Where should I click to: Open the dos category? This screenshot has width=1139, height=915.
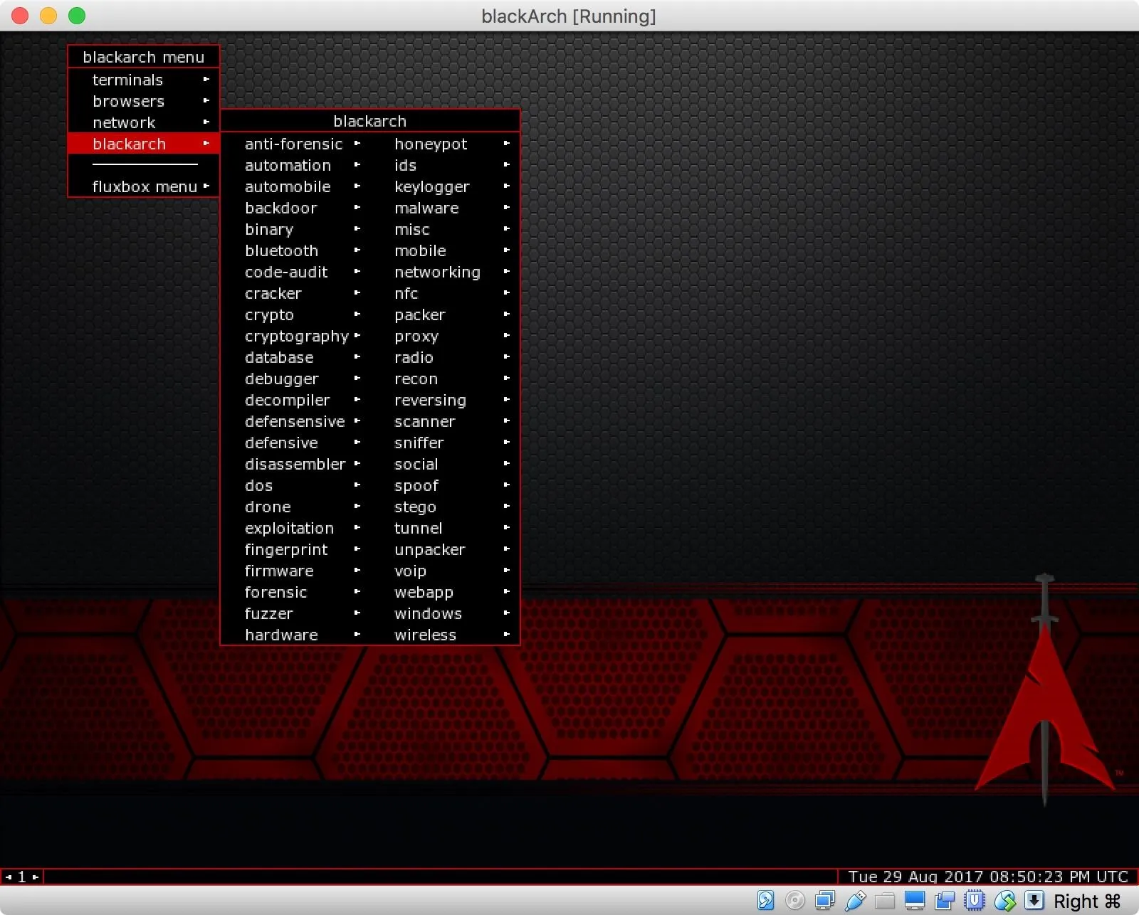(295, 485)
